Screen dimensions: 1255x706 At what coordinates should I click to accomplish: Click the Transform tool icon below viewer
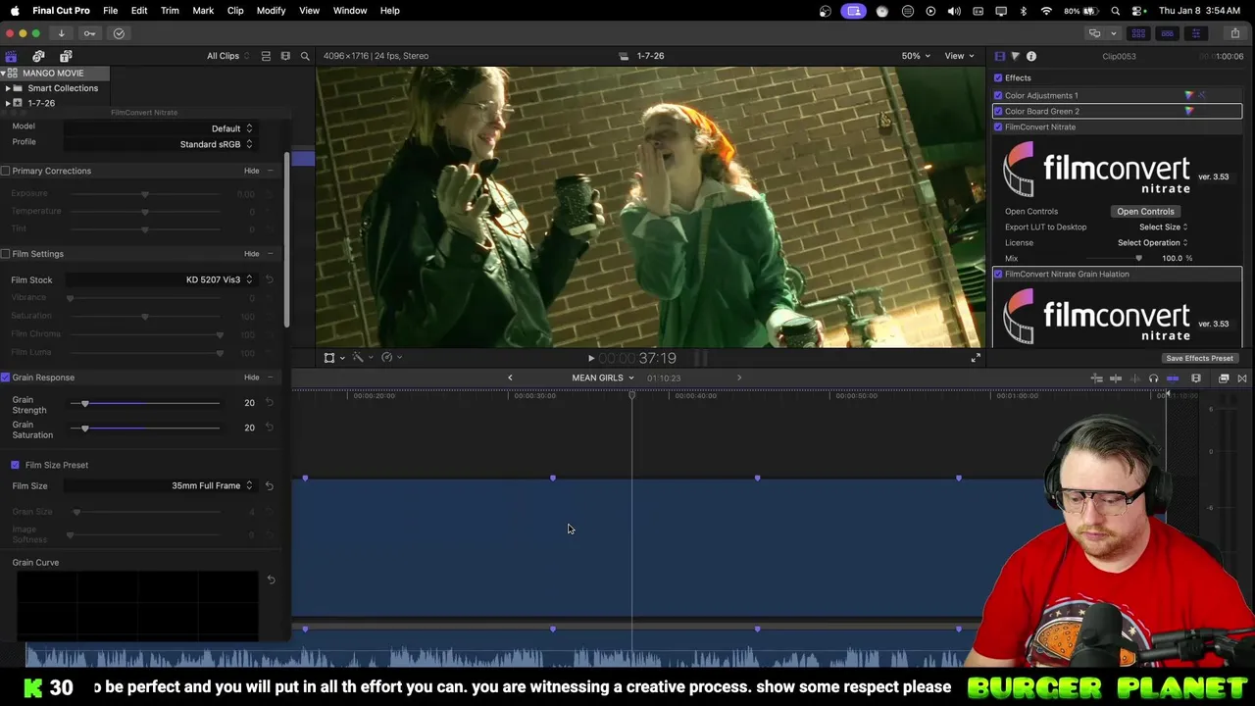[329, 358]
